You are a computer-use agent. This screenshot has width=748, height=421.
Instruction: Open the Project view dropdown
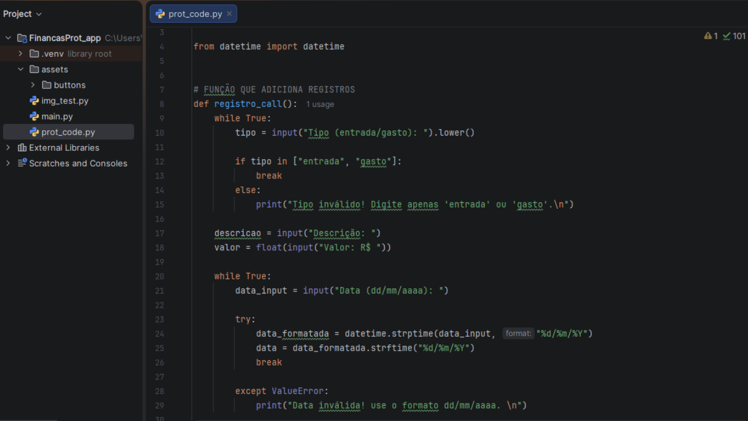tap(22, 13)
